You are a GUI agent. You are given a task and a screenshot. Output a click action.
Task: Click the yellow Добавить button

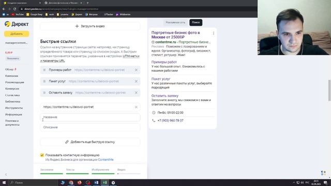pos(17,34)
